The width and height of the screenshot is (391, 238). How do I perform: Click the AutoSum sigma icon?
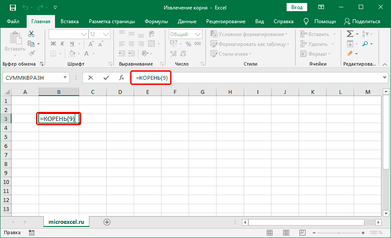350,34
